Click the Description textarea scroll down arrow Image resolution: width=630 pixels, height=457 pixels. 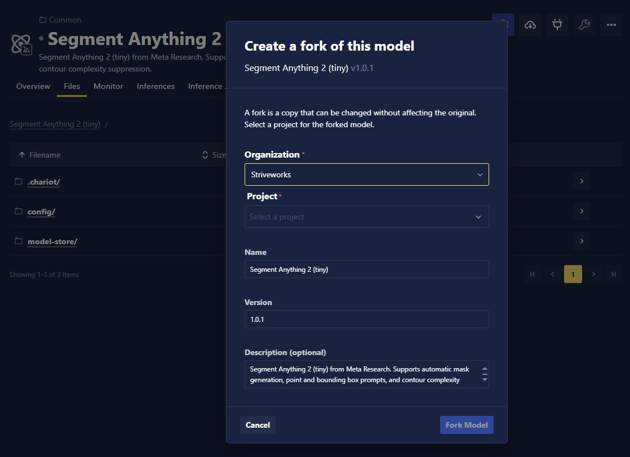(485, 379)
